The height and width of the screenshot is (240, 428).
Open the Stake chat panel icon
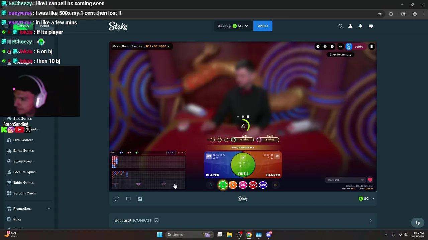pyautogui.click(x=371, y=26)
